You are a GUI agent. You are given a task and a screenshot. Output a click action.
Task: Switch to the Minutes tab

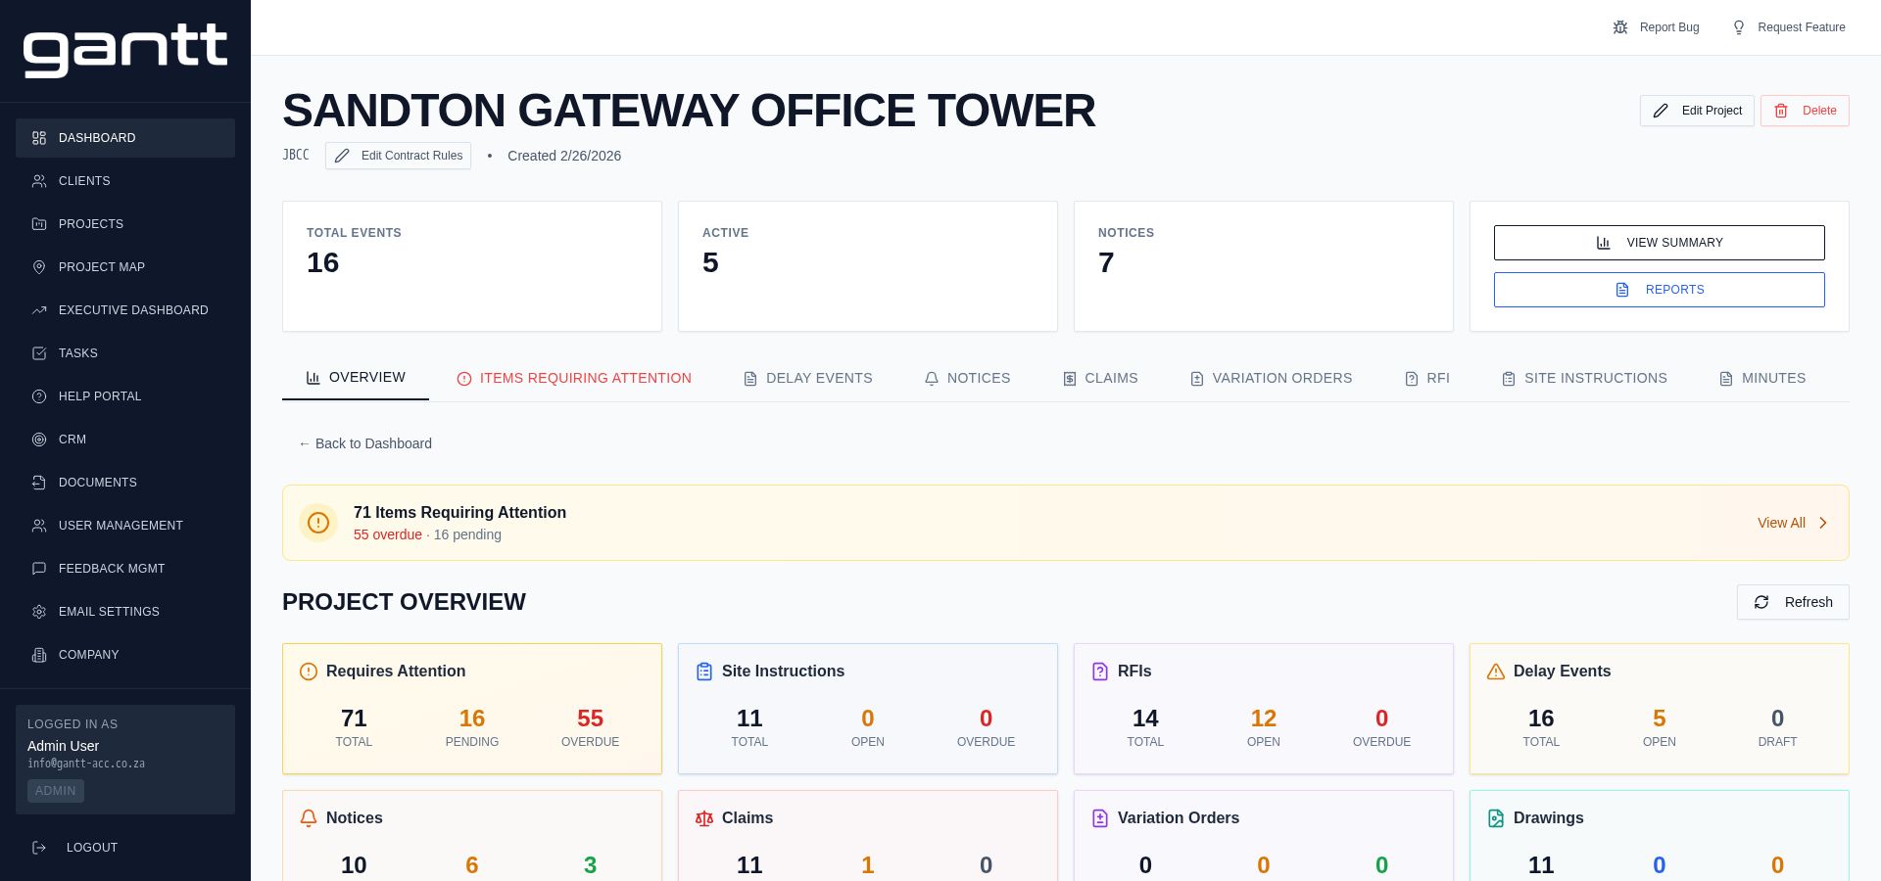pos(1762,379)
